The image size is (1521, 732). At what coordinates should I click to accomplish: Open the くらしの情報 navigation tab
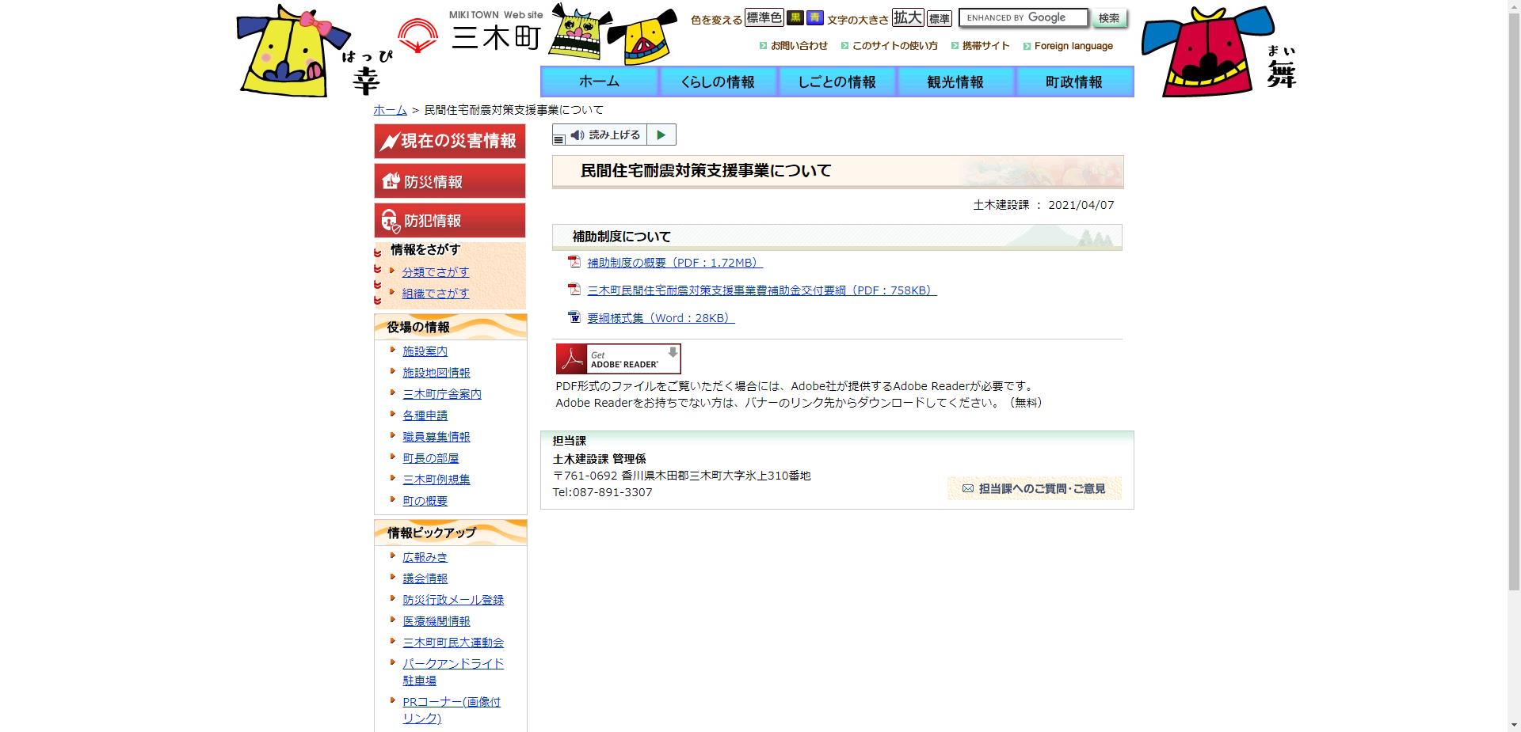click(718, 81)
